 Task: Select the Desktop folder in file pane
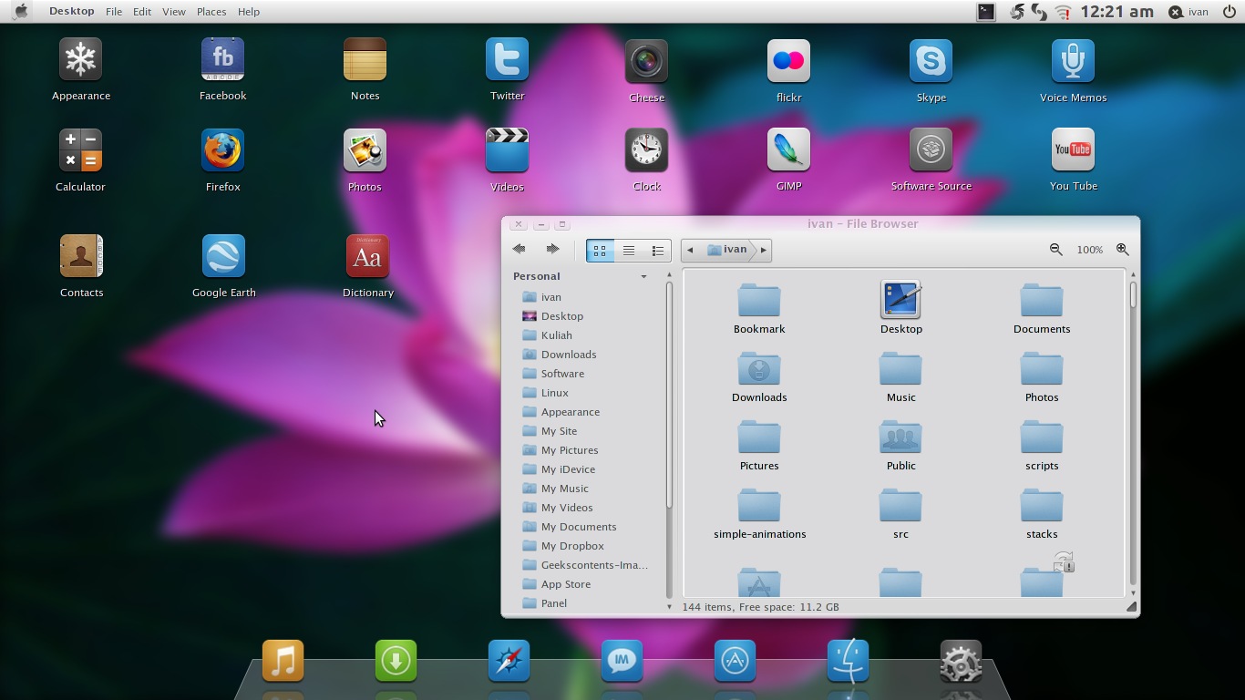[x=900, y=308]
